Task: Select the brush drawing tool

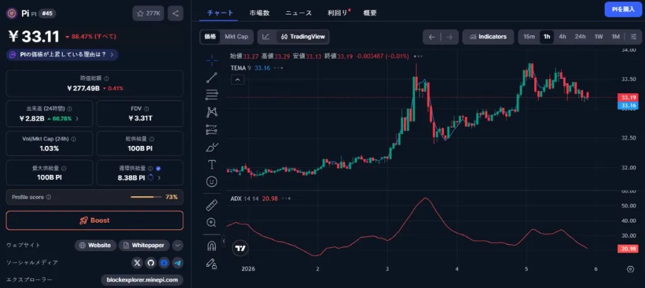Action: tap(212, 147)
